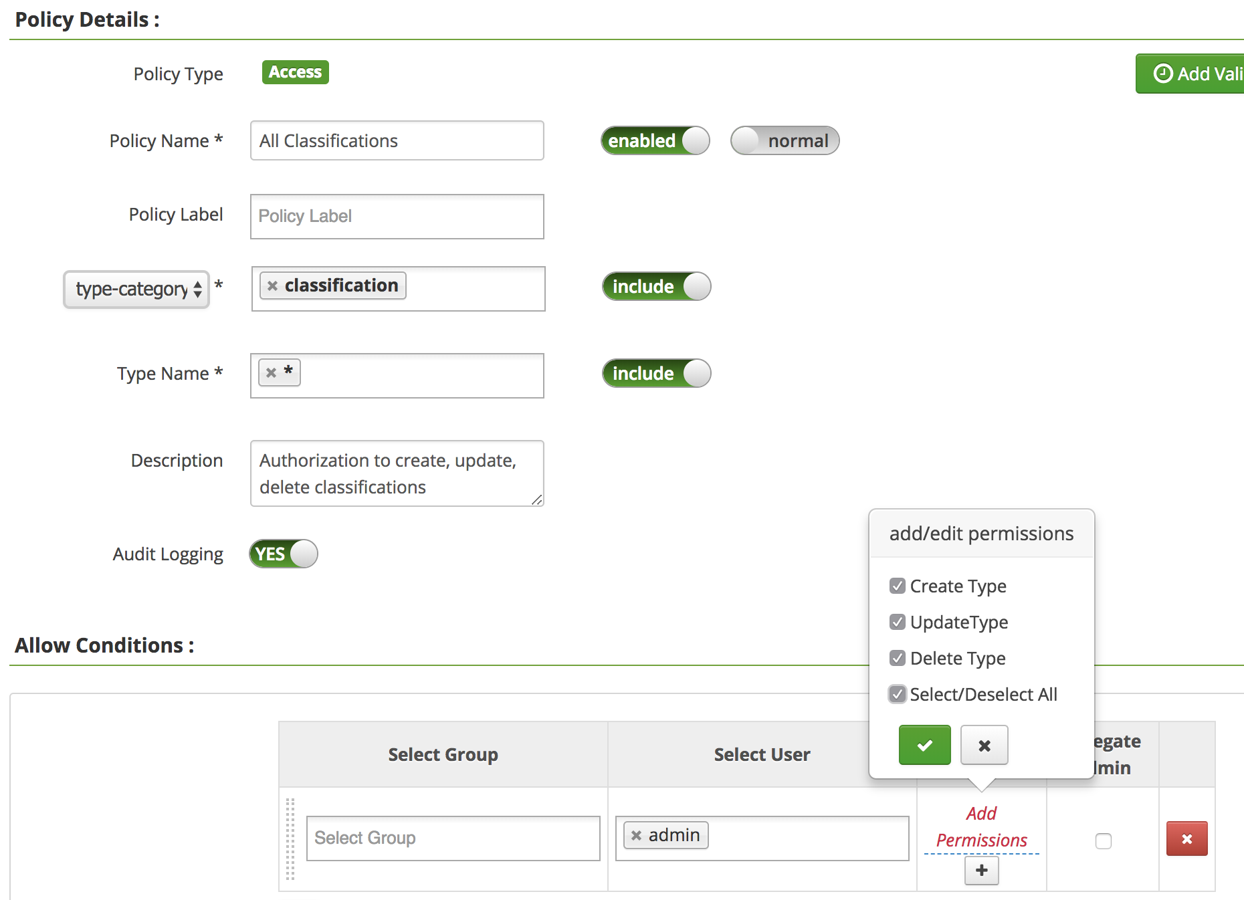Image resolution: width=1244 pixels, height=900 pixels.
Task: Click the plus button under Add Permissions
Action: pyautogui.click(x=981, y=871)
